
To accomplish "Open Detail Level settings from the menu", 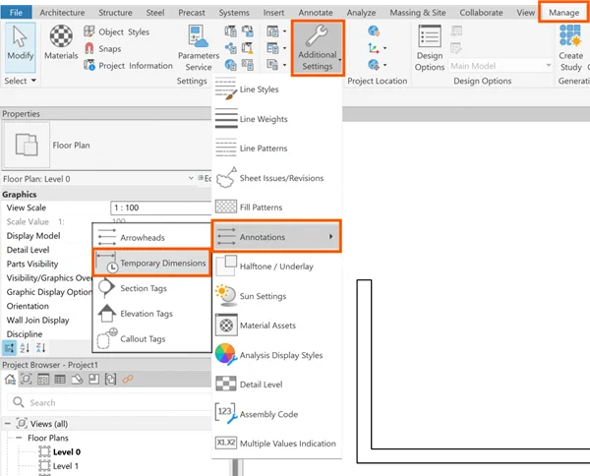I will [277, 385].
